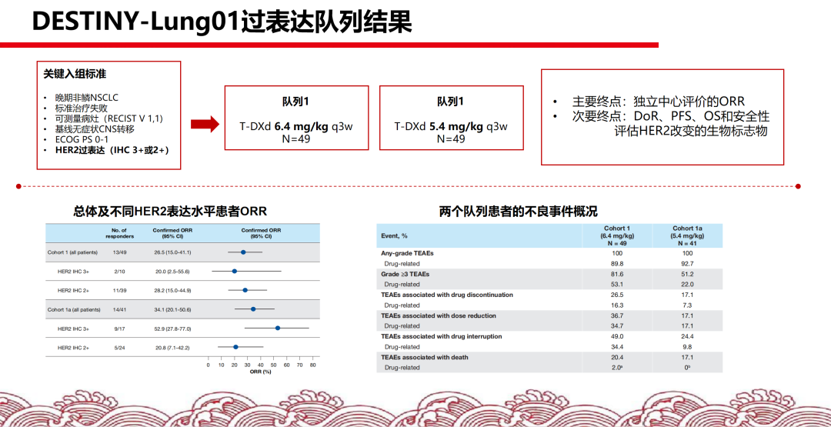Select the ORR value 28.2 (15.0-44.9)
831x427 pixels.
(x=172, y=290)
